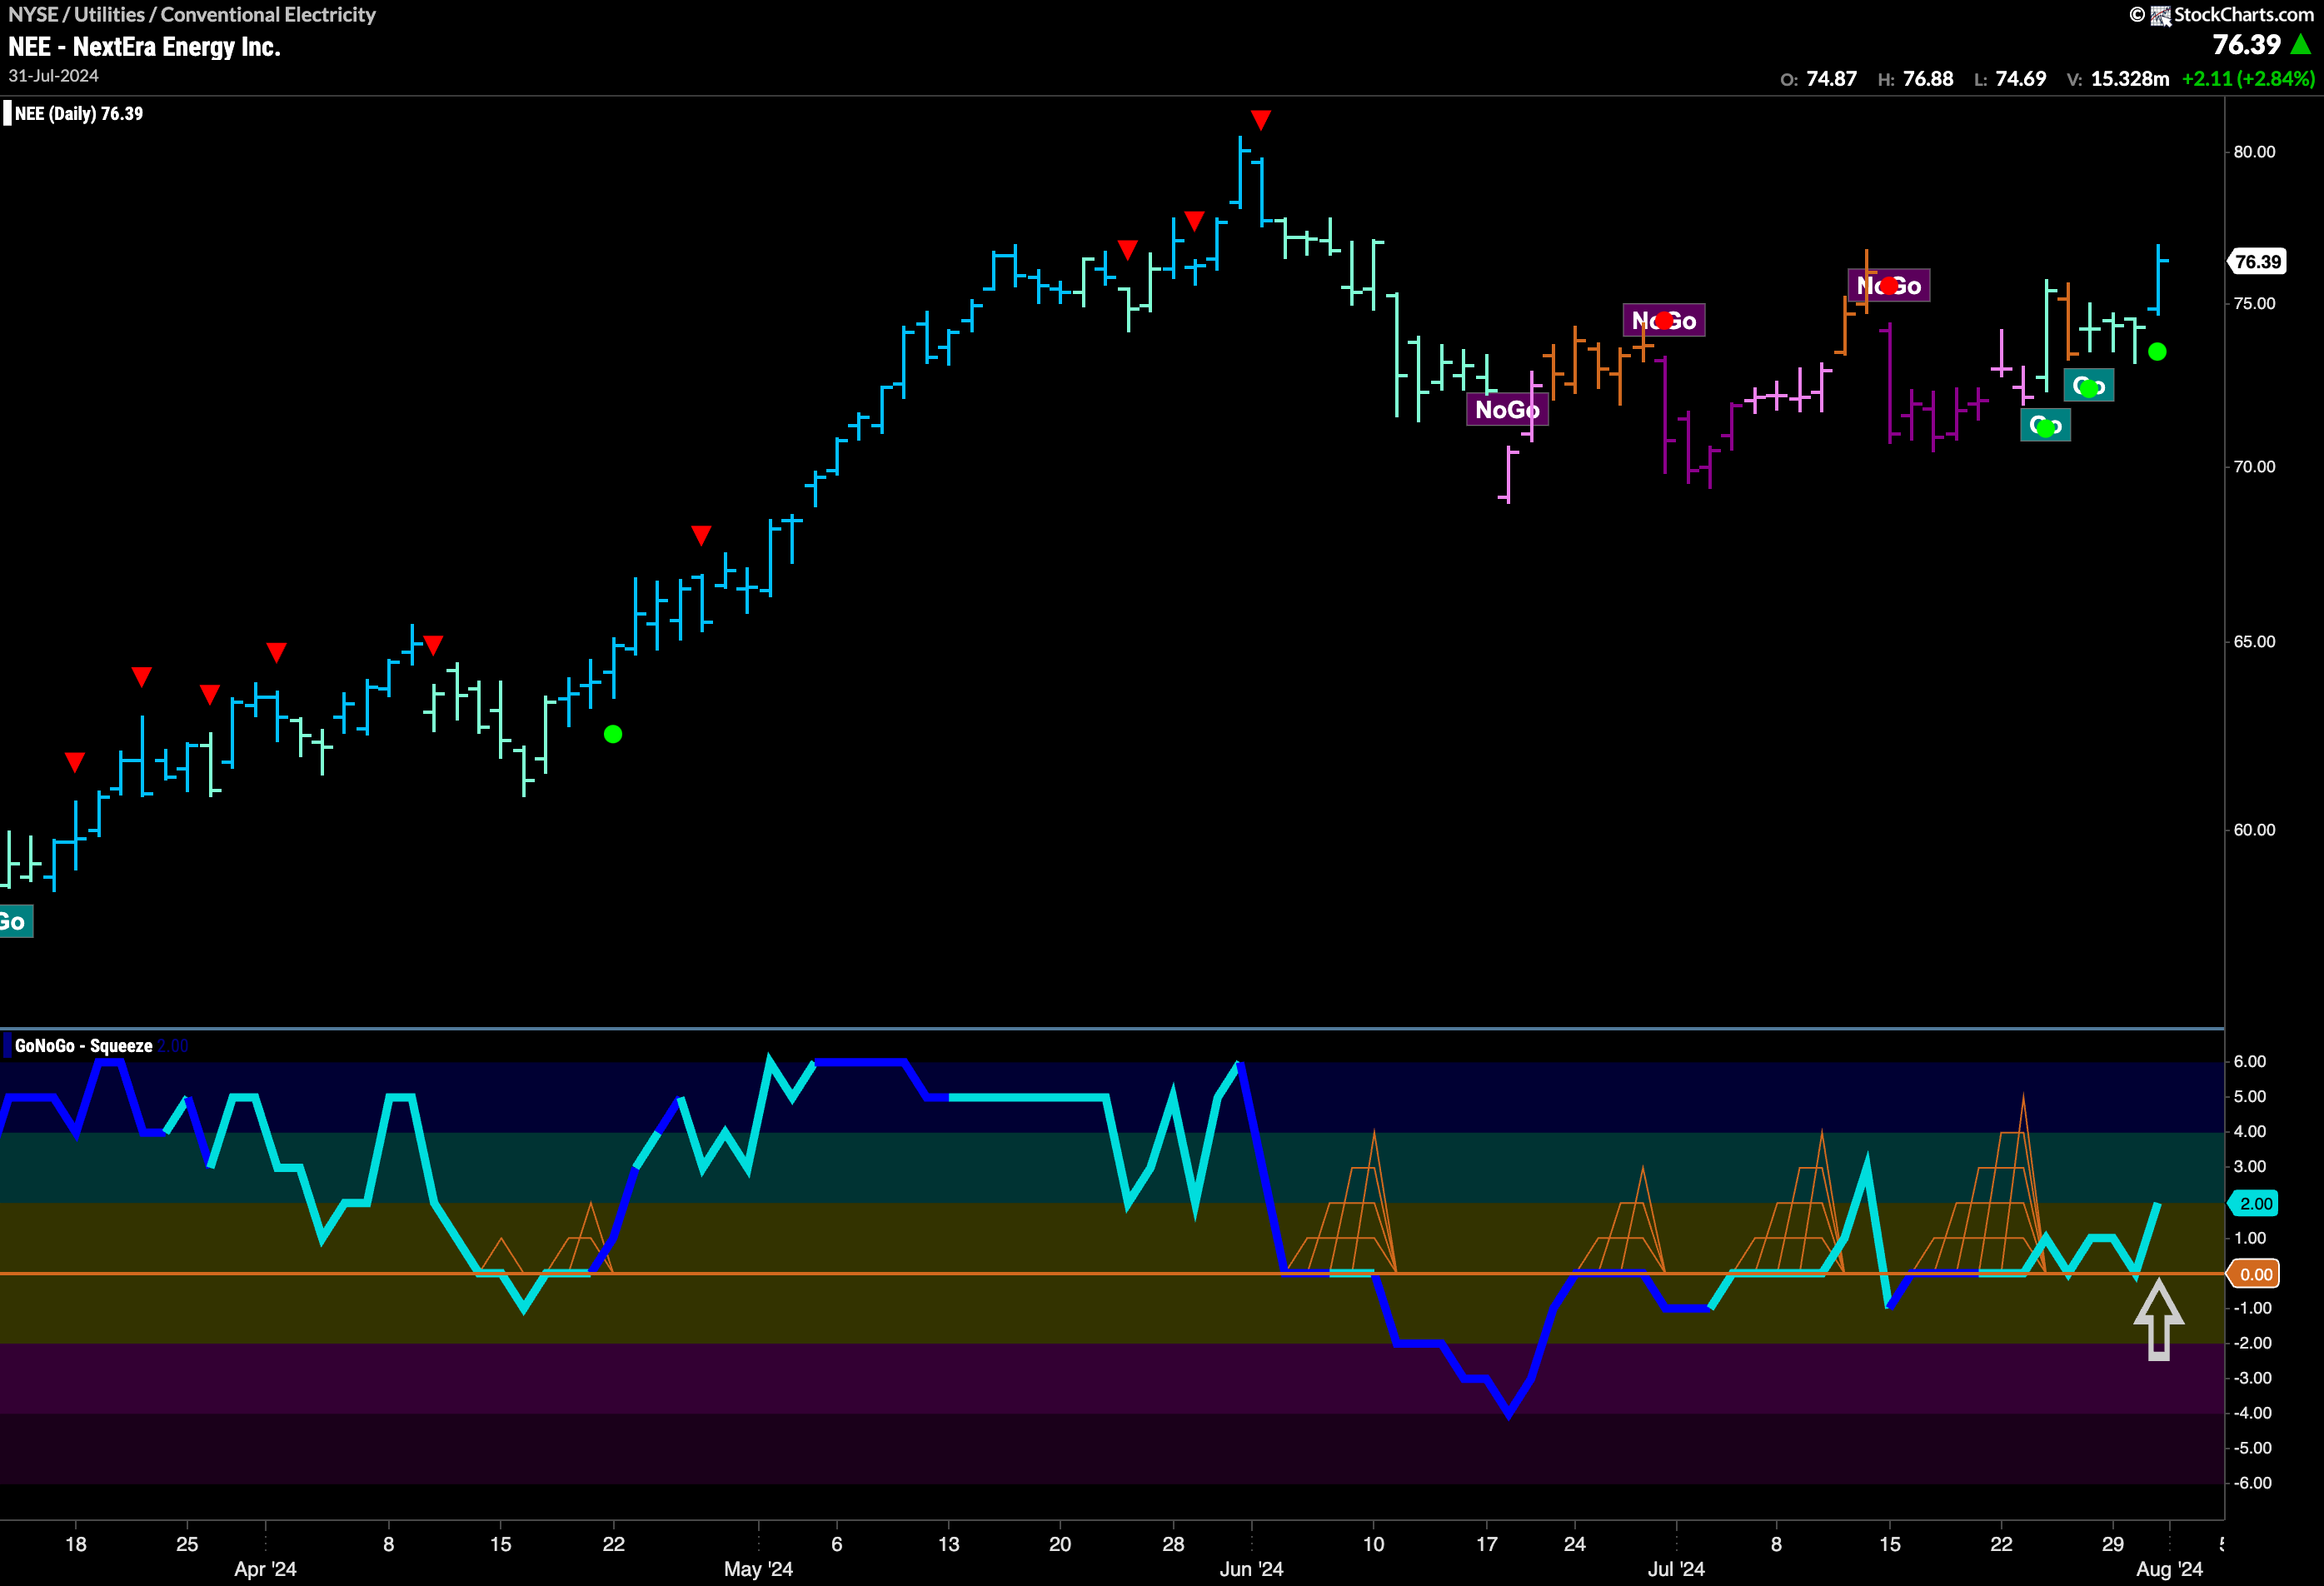Click the 20 date tick label
The width and height of the screenshot is (2324, 1586).
point(1060,1544)
